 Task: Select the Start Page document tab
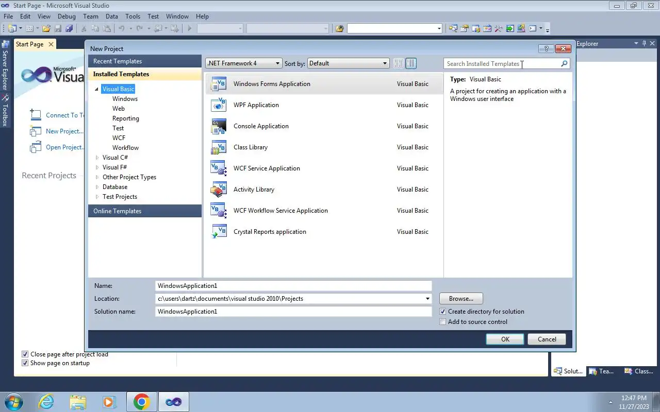point(30,44)
